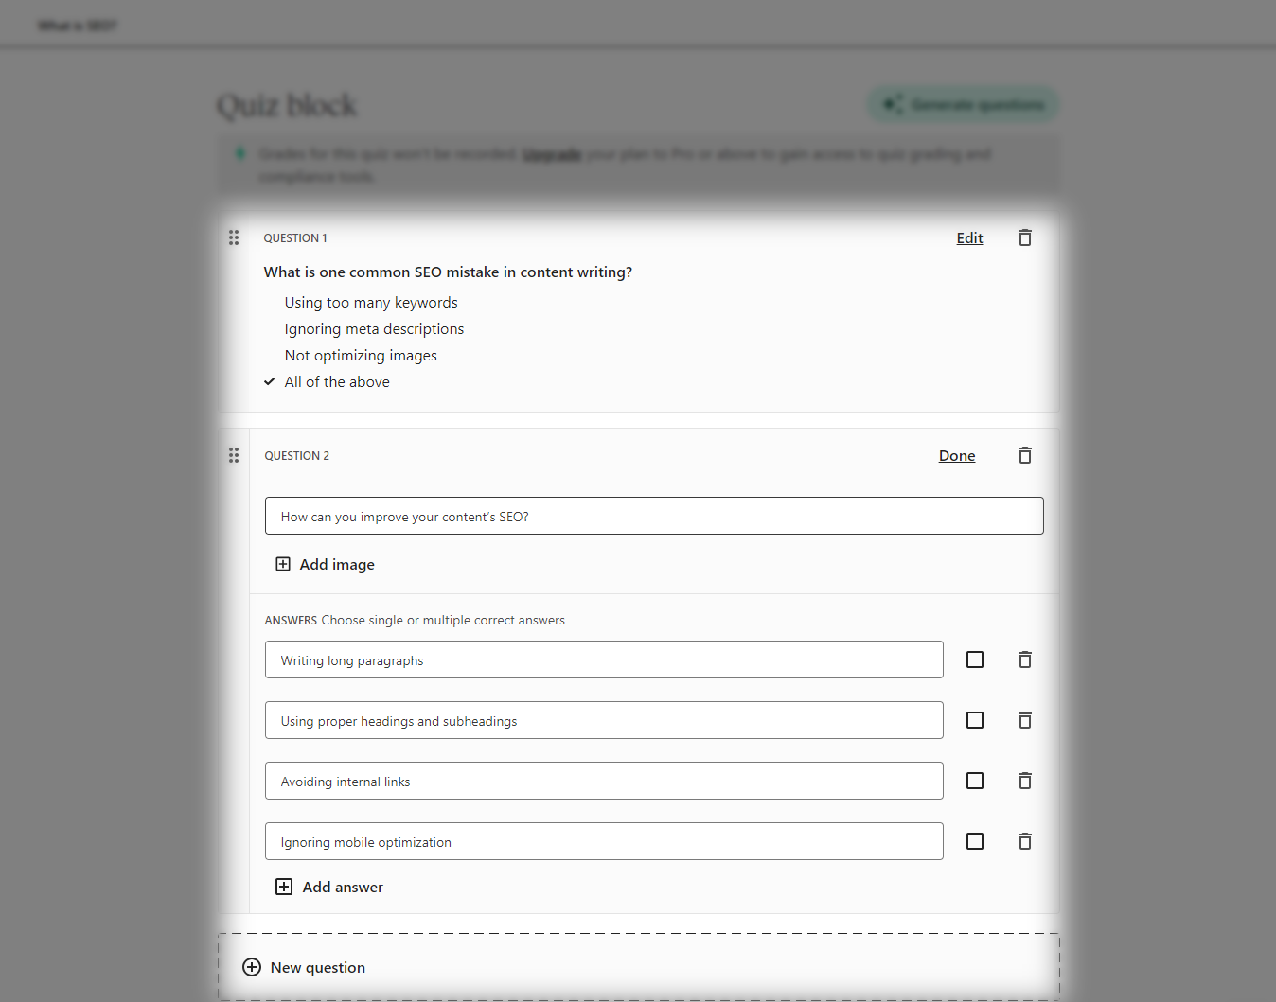Screen dimensions: 1276x1002
Task: Select the text 'Ignoring meta descriptions'
Action: 374,329
